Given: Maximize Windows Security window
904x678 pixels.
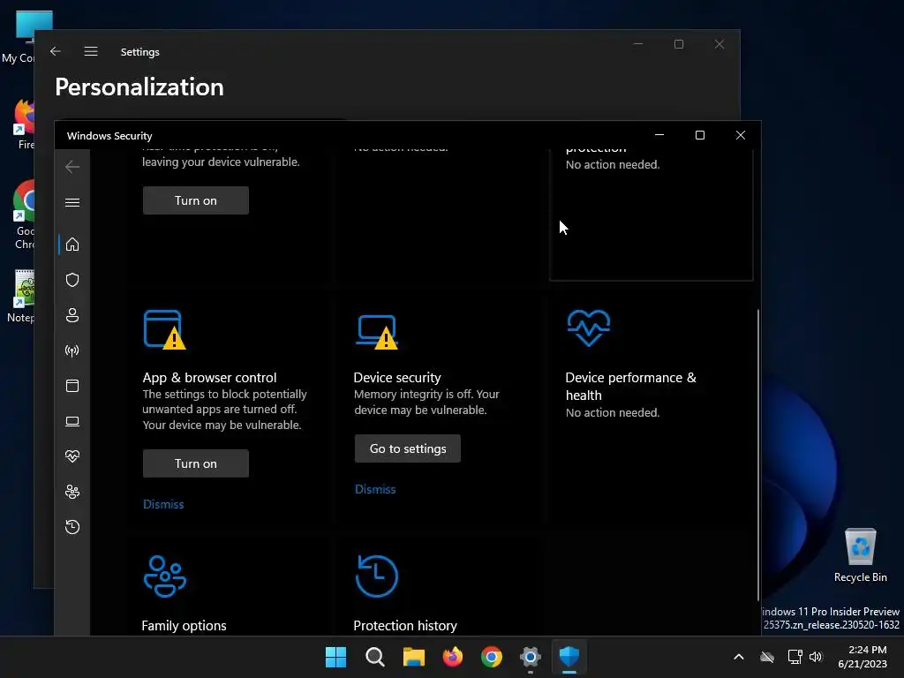Looking at the screenshot, I should point(700,135).
